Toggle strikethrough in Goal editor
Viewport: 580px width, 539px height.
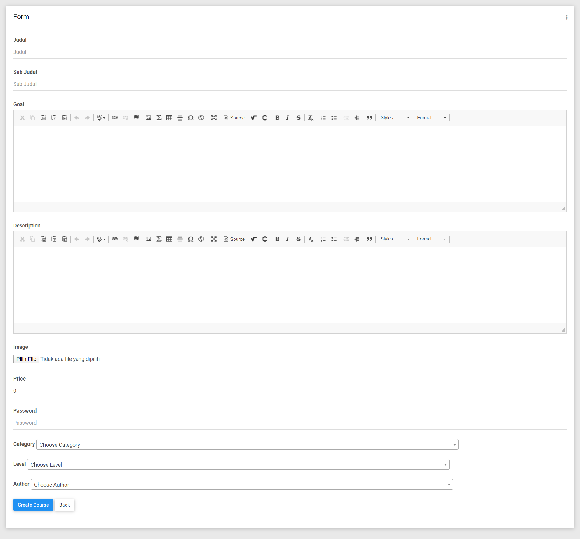pos(298,118)
